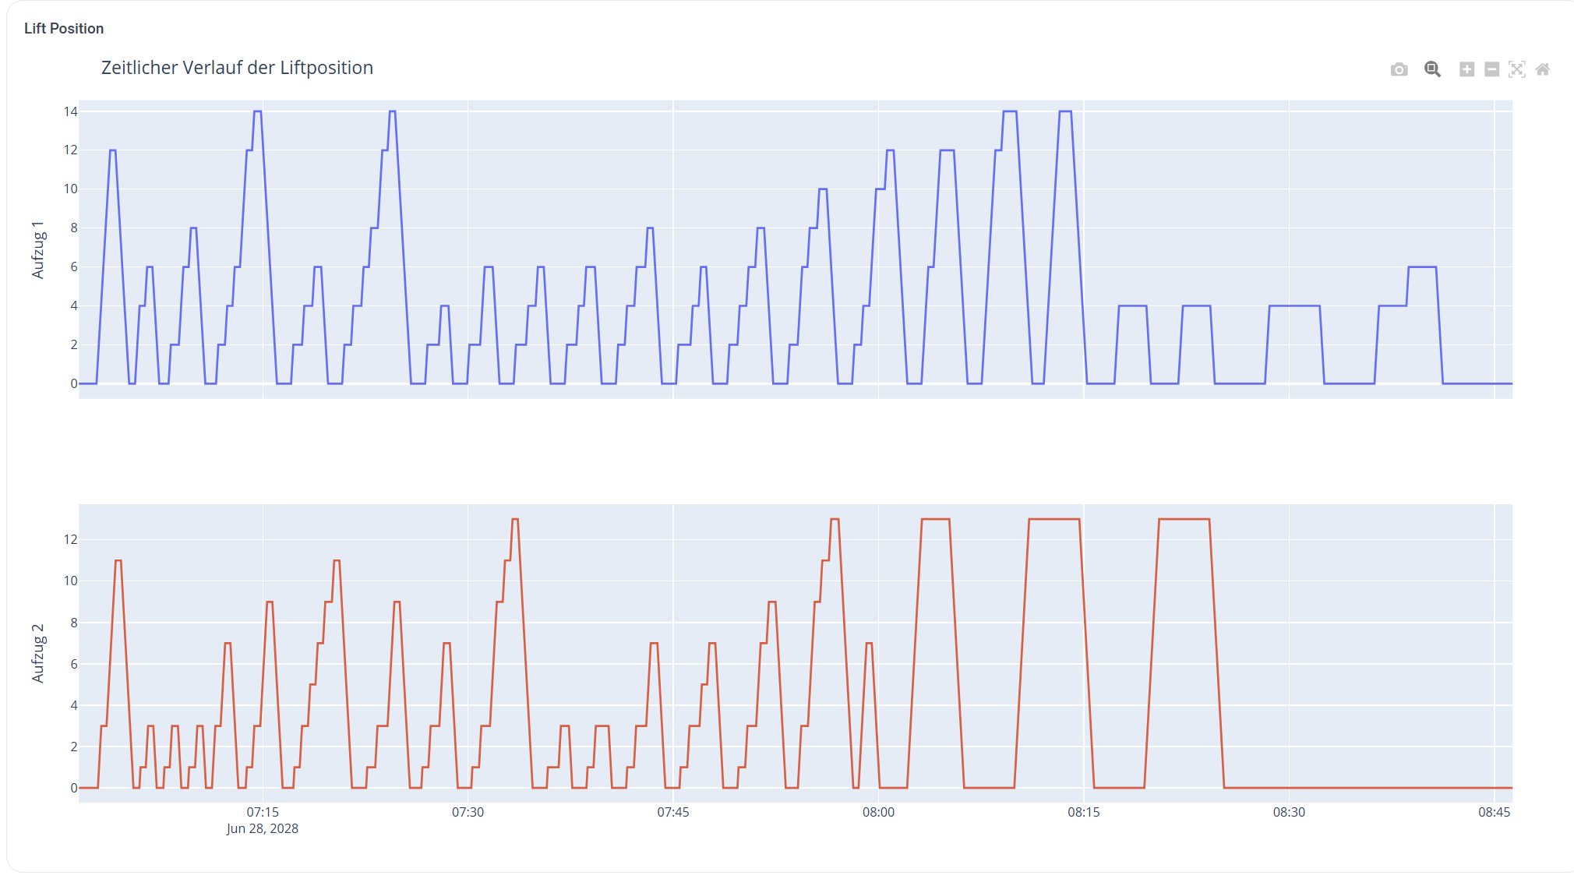Screen dimensions: 1574x886
Task: Click the 12 tick on Aufzug 2 axis
Action: [70, 539]
